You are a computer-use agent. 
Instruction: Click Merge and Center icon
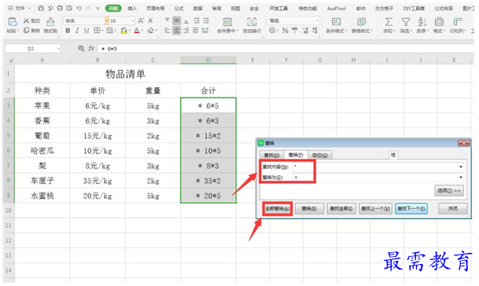[x=227, y=22]
